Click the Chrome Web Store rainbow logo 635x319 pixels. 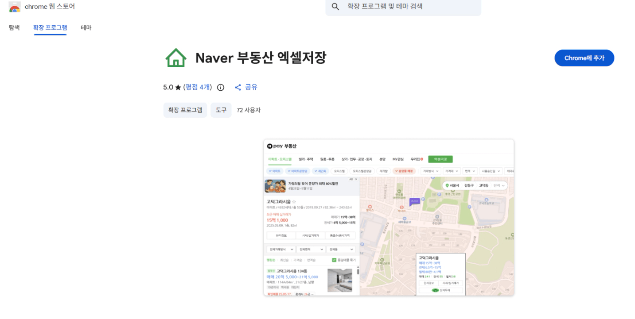pos(14,7)
